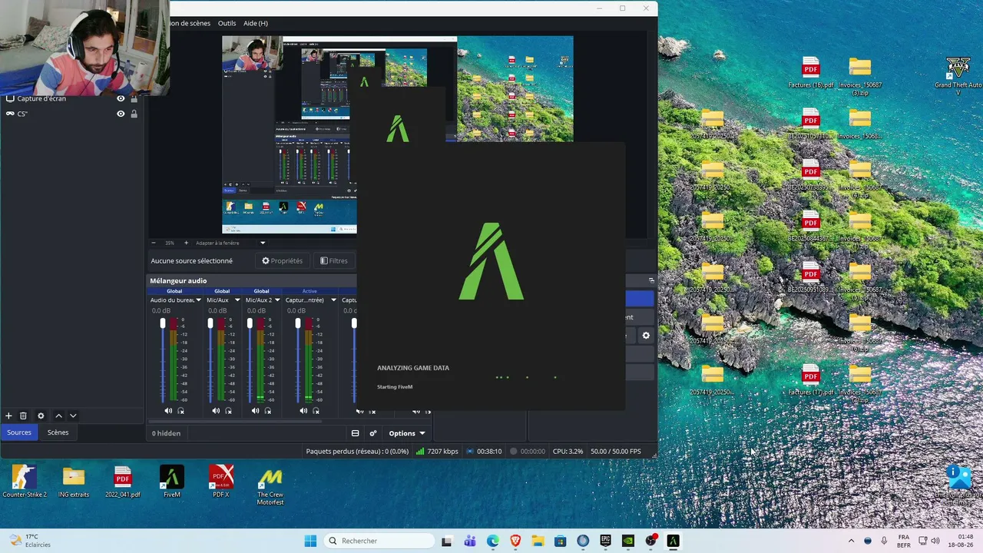Open the FiveM desktop shortcut
The height and width of the screenshot is (553, 983).
click(172, 482)
